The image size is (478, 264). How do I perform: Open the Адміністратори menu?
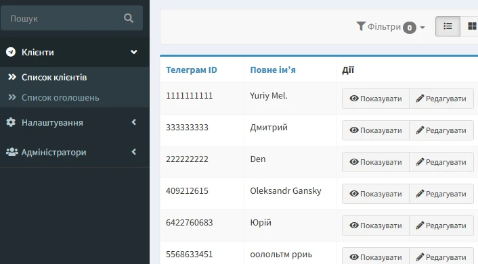[x=74, y=152]
